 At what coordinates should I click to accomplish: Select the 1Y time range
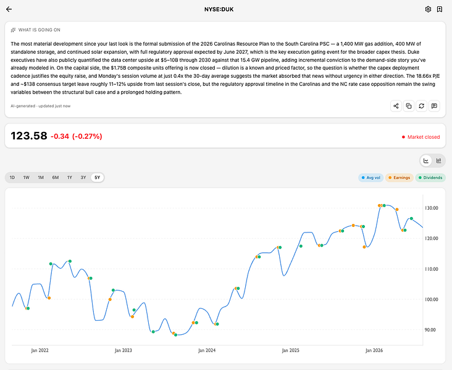click(x=70, y=178)
